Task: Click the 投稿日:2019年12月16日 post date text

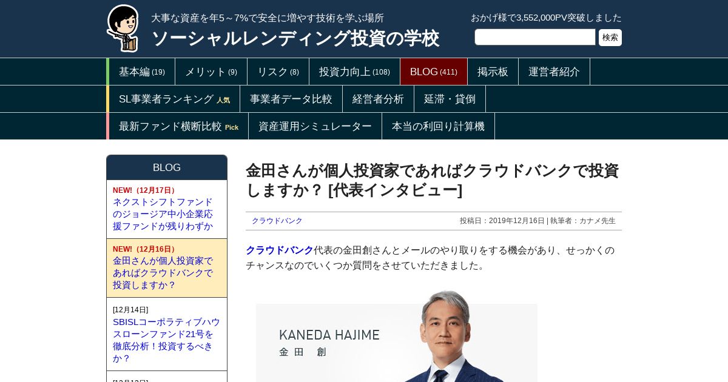Action: click(x=502, y=221)
